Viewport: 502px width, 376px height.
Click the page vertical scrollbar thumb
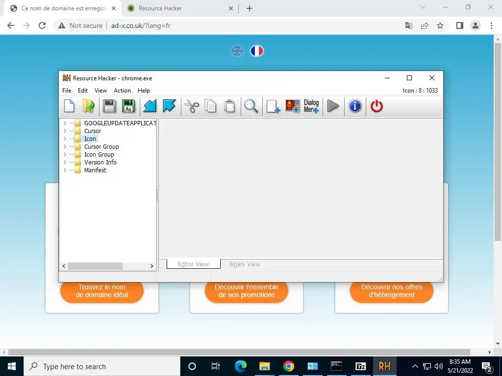tap(498, 141)
